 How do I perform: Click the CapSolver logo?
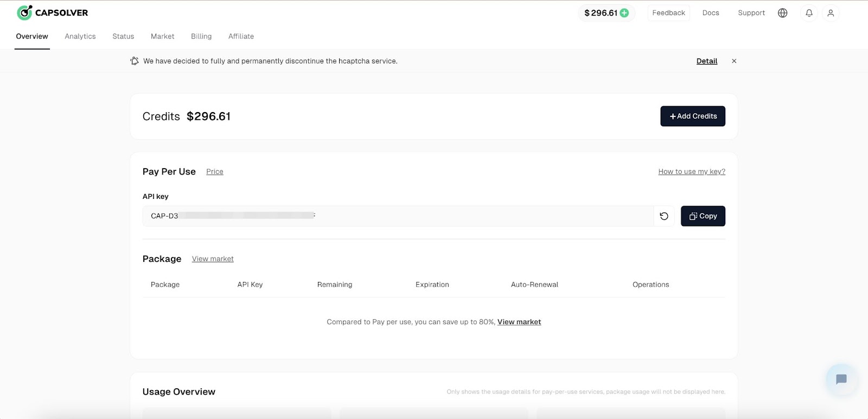[x=52, y=12]
